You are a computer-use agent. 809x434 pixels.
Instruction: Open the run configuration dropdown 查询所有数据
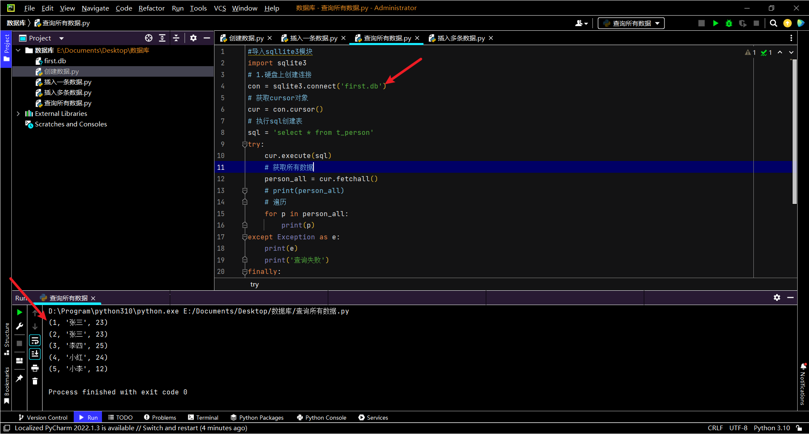[630, 23]
